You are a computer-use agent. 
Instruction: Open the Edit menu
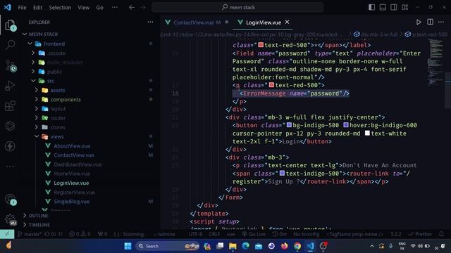[x=37, y=8]
